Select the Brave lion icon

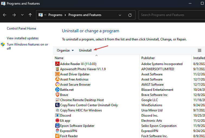[57, 95]
